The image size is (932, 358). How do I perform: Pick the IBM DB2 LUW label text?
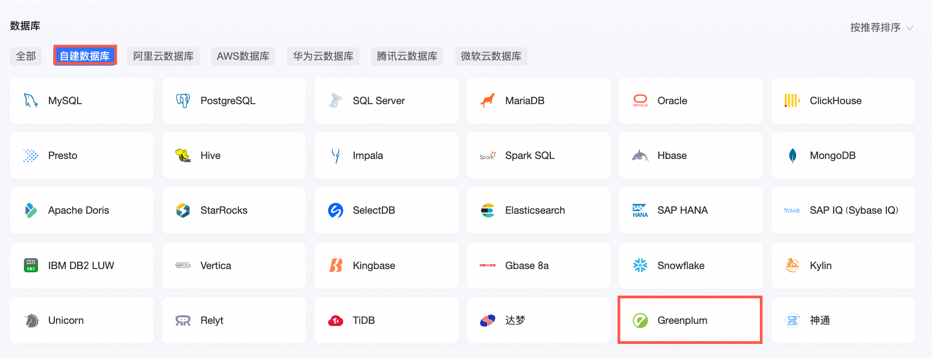81,266
